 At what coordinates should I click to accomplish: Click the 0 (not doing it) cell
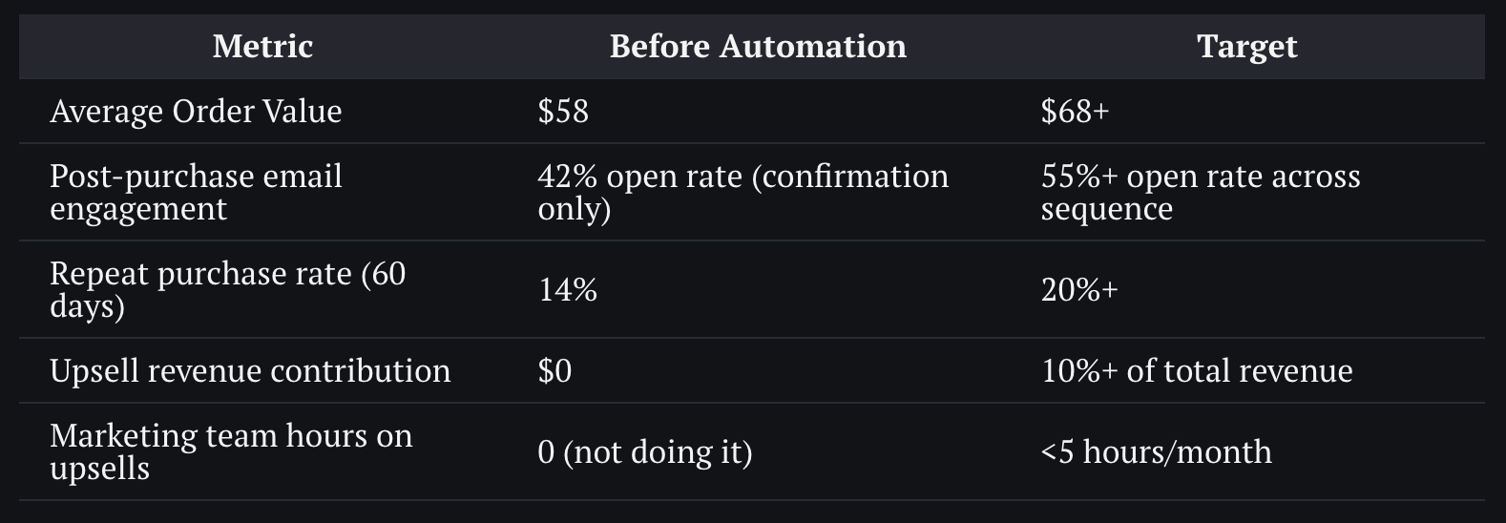(x=645, y=451)
